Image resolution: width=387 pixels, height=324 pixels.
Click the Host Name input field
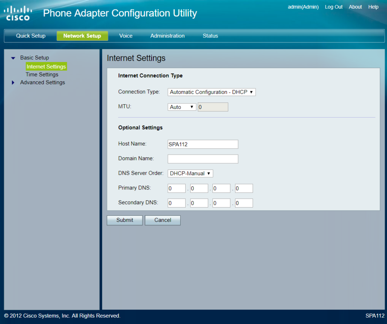203,144
